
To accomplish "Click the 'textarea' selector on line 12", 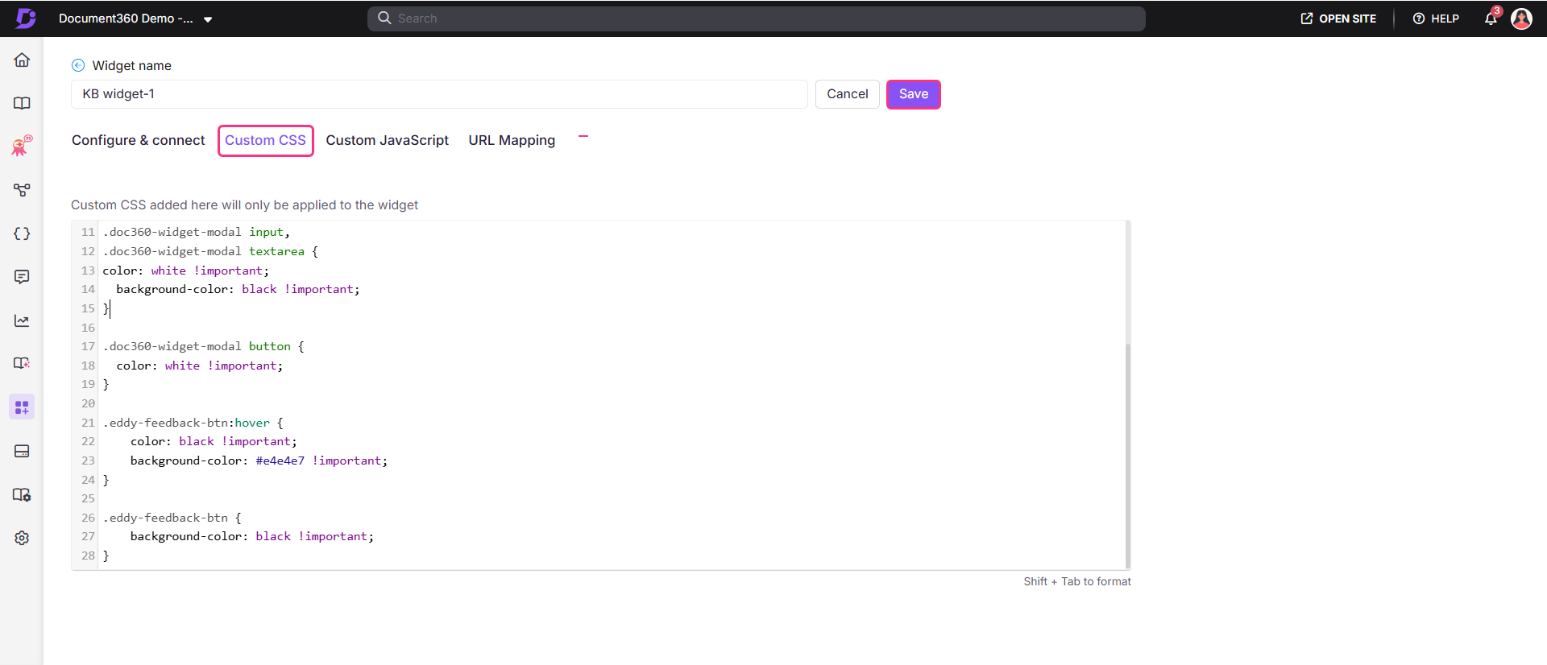I will point(276,251).
